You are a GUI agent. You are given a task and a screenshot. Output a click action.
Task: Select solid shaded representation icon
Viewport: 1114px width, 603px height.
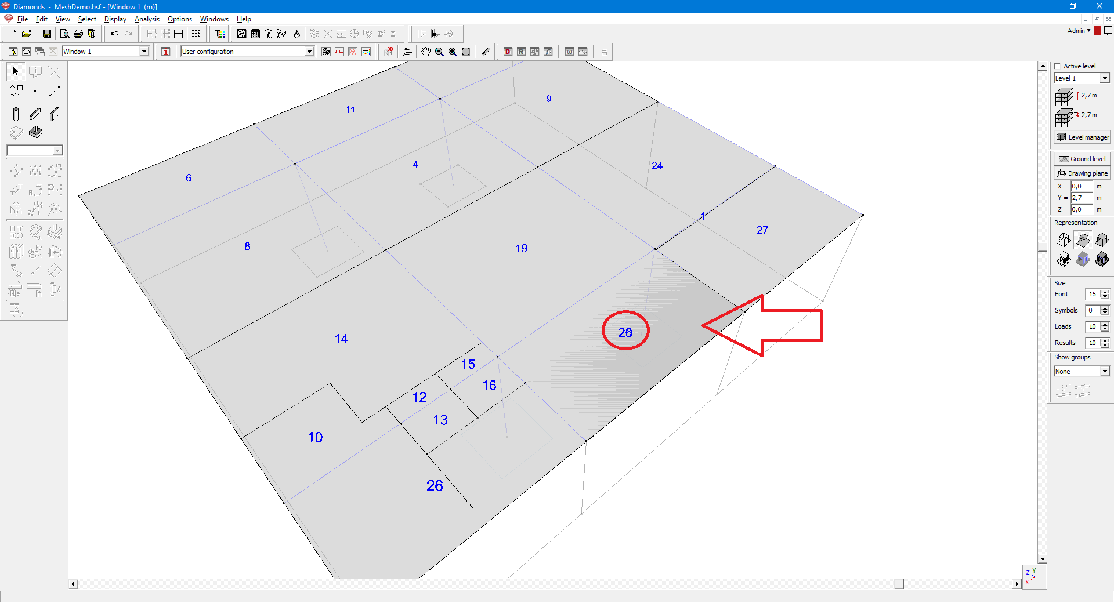tap(1102, 239)
